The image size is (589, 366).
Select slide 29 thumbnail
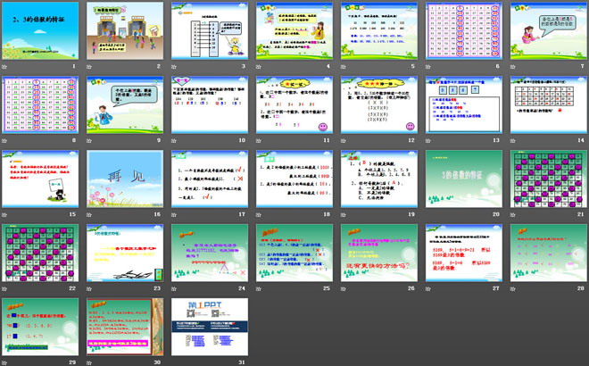tap(40, 327)
